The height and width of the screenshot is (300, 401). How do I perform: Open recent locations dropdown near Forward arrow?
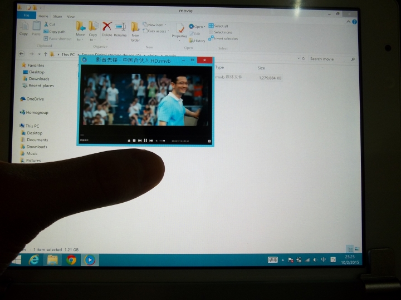pos(39,54)
